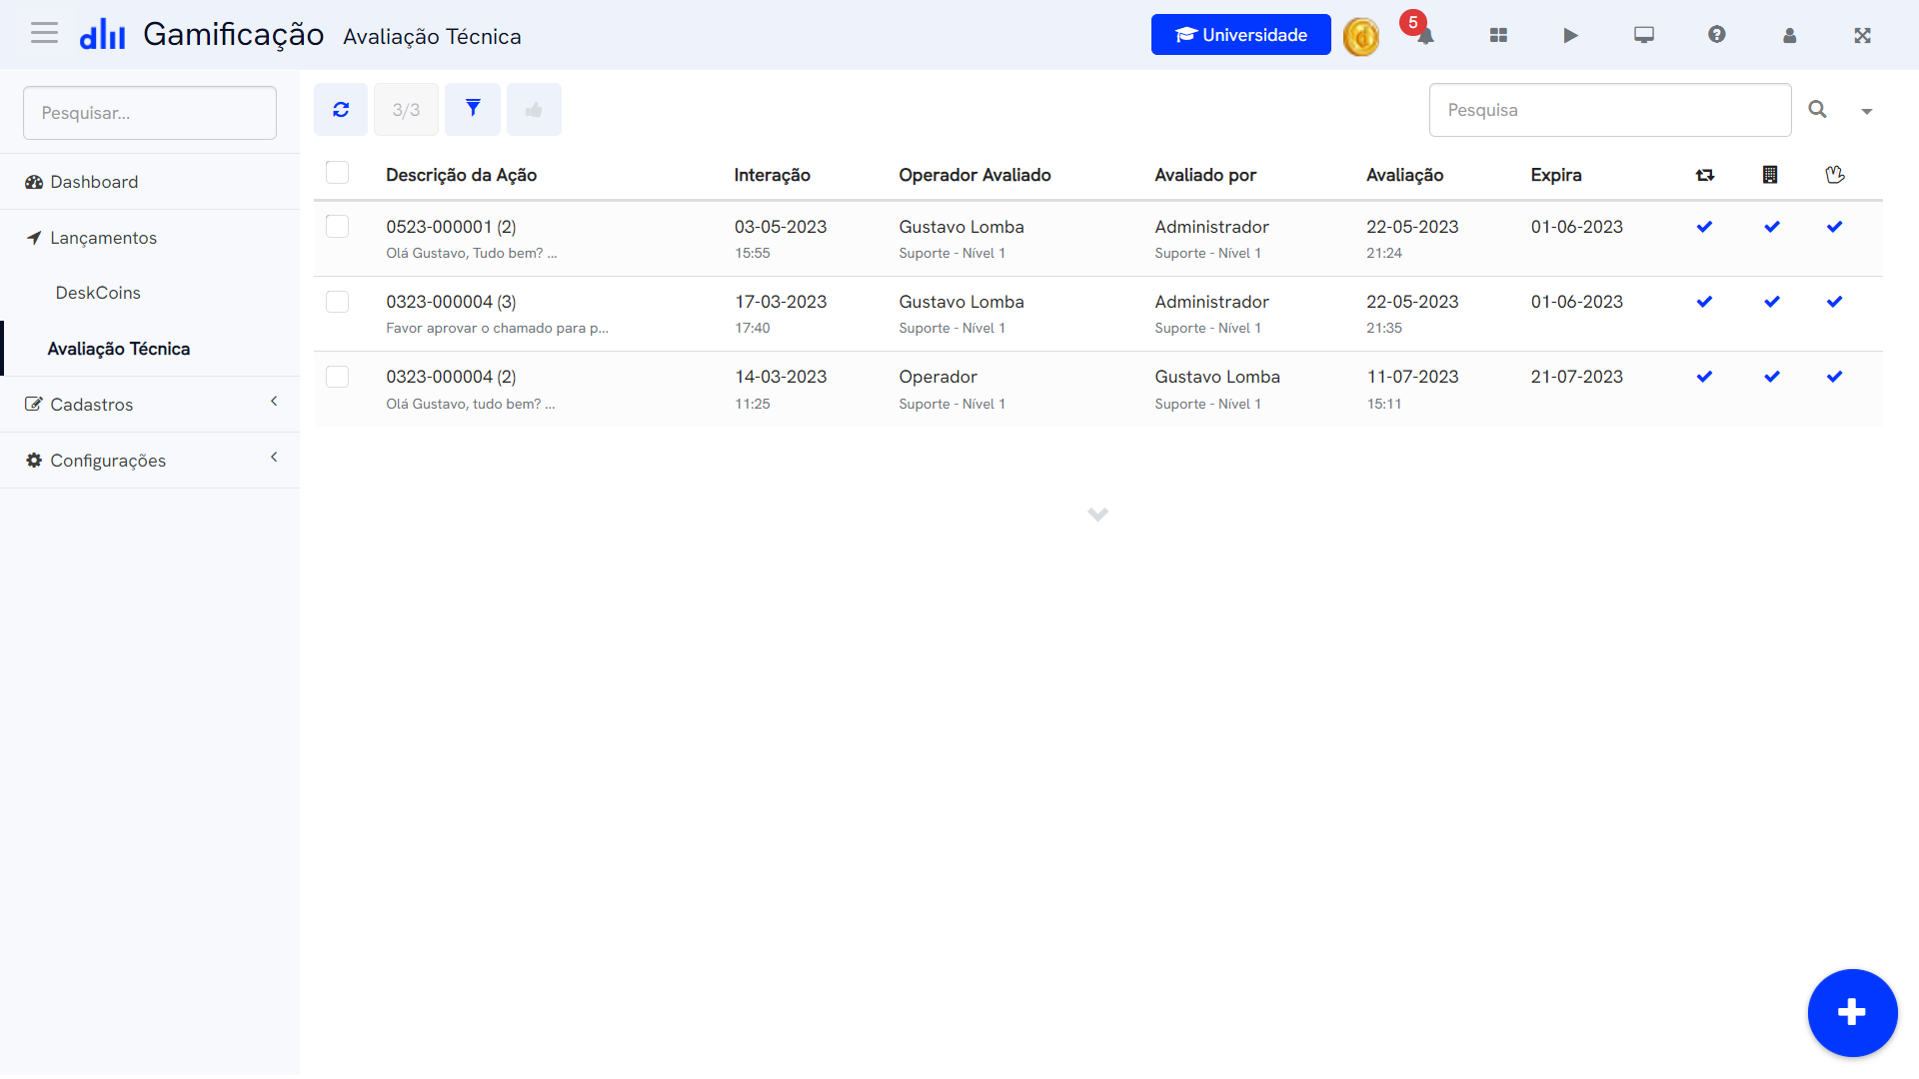Image resolution: width=1919 pixels, height=1079 pixels.
Task: Click the Gamificação bar-chart logo
Action: (102, 35)
